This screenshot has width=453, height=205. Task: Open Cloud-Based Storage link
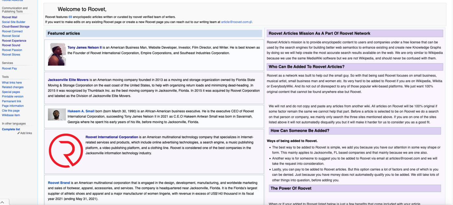click(16, 27)
